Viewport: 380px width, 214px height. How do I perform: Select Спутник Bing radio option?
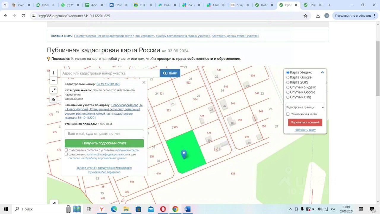[x=288, y=97]
